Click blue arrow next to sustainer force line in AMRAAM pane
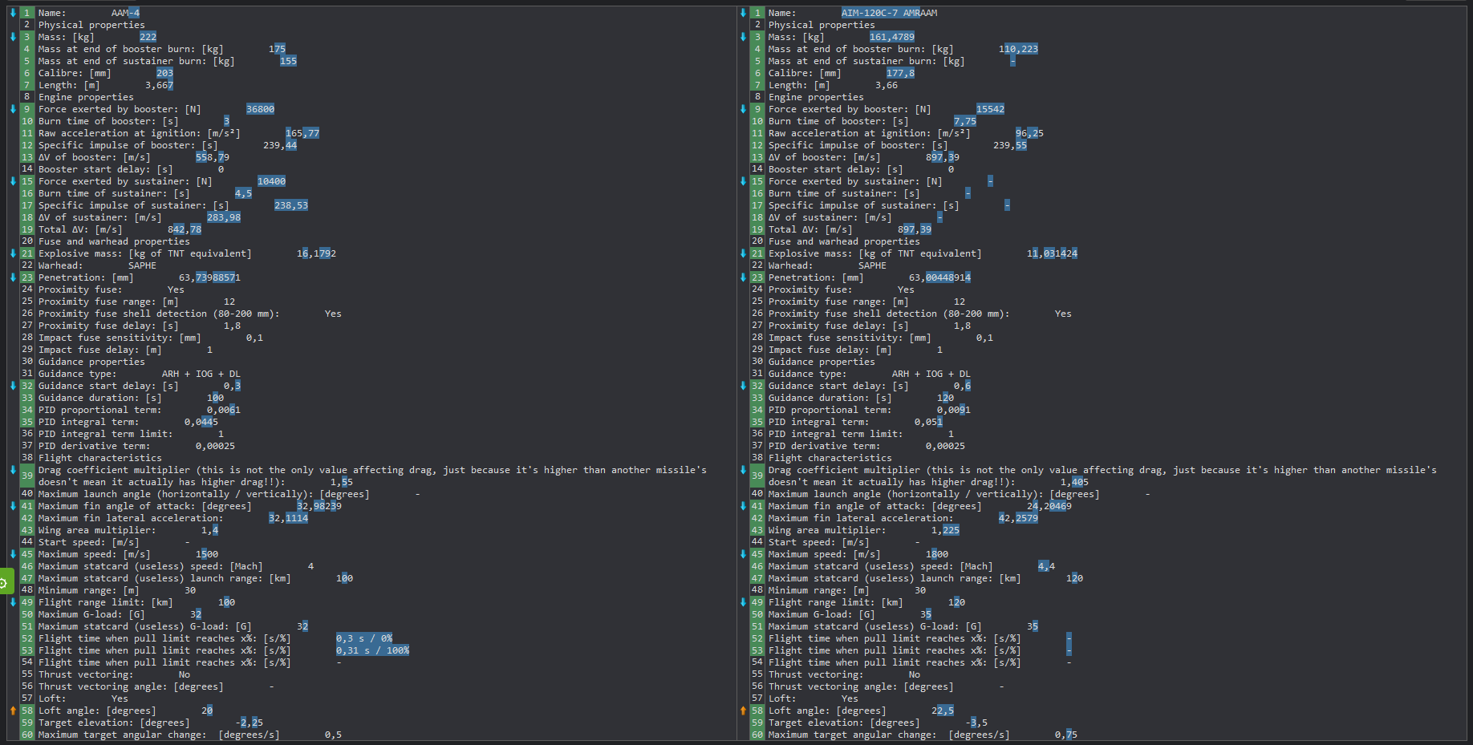This screenshot has height=745, width=1473. pos(743,181)
